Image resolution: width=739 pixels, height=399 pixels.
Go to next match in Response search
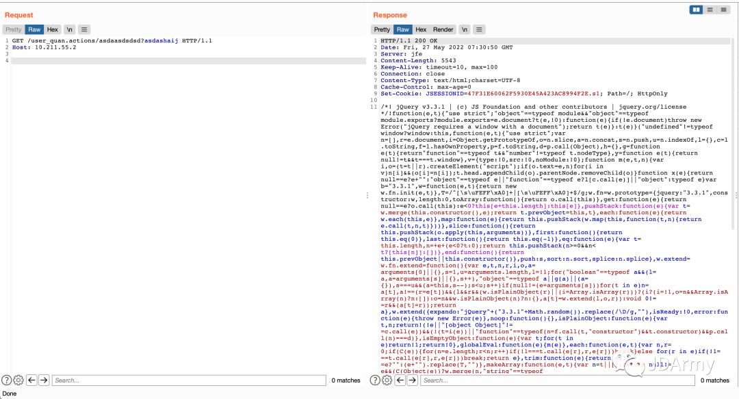(413, 380)
